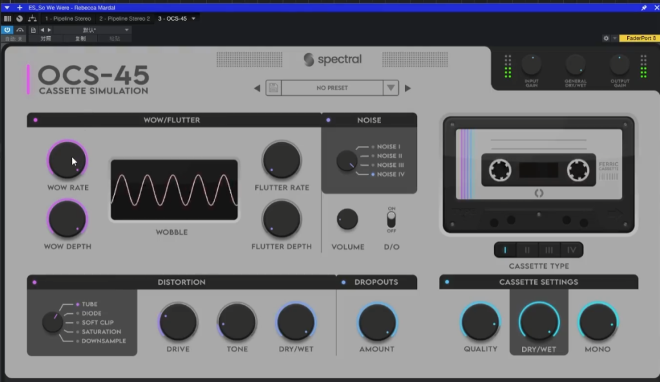The width and height of the screenshot is (660, 382).
Task: Click the preset document icon
Action: [34, 30]
